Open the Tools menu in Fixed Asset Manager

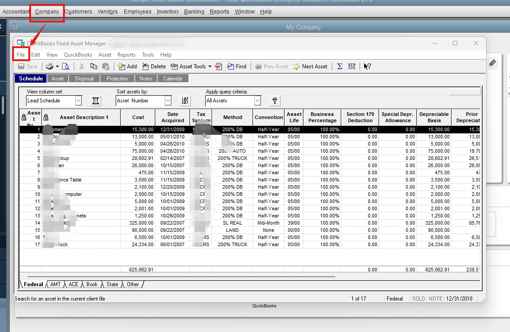click(148, 54)
